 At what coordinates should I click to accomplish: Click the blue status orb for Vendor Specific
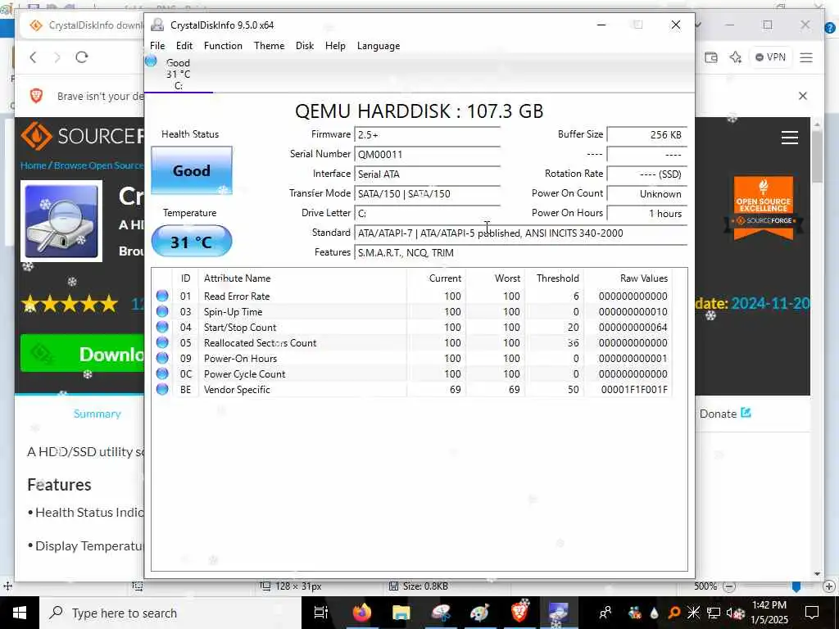[162, 389]
